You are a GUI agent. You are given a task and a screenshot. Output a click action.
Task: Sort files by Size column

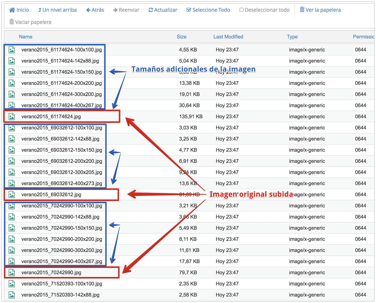pyautogui.click(x=181, y=37)
